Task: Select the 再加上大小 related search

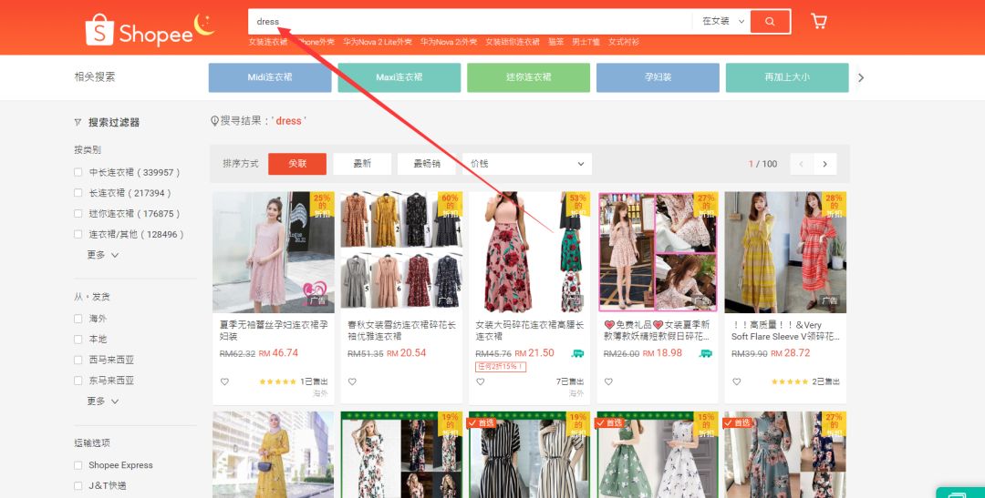Action: tap(787, 77)
